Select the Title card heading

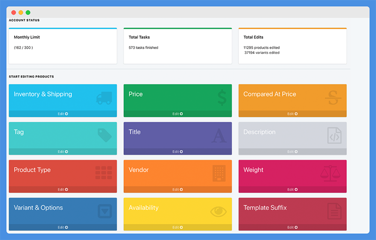point(134,132)
